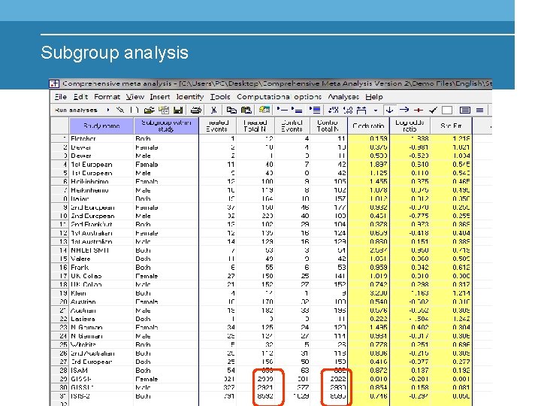Open the Edit menu
Screen dimensions: 541x406
click(80, 97)
